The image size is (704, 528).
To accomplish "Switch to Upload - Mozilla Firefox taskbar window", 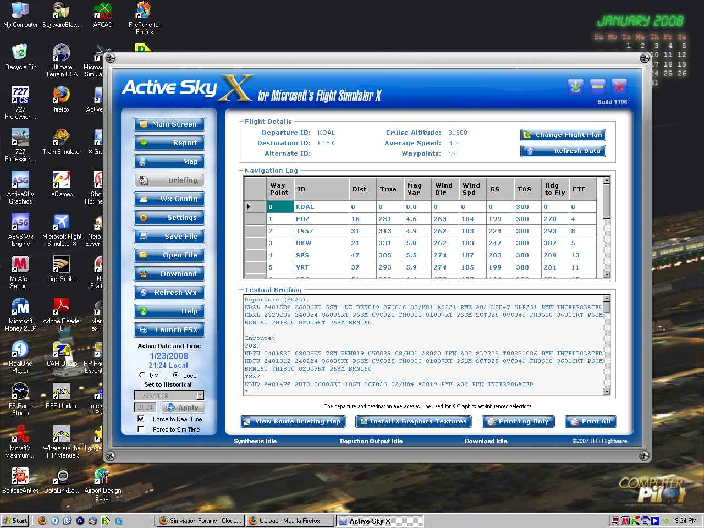I will (x=290, y=521).
